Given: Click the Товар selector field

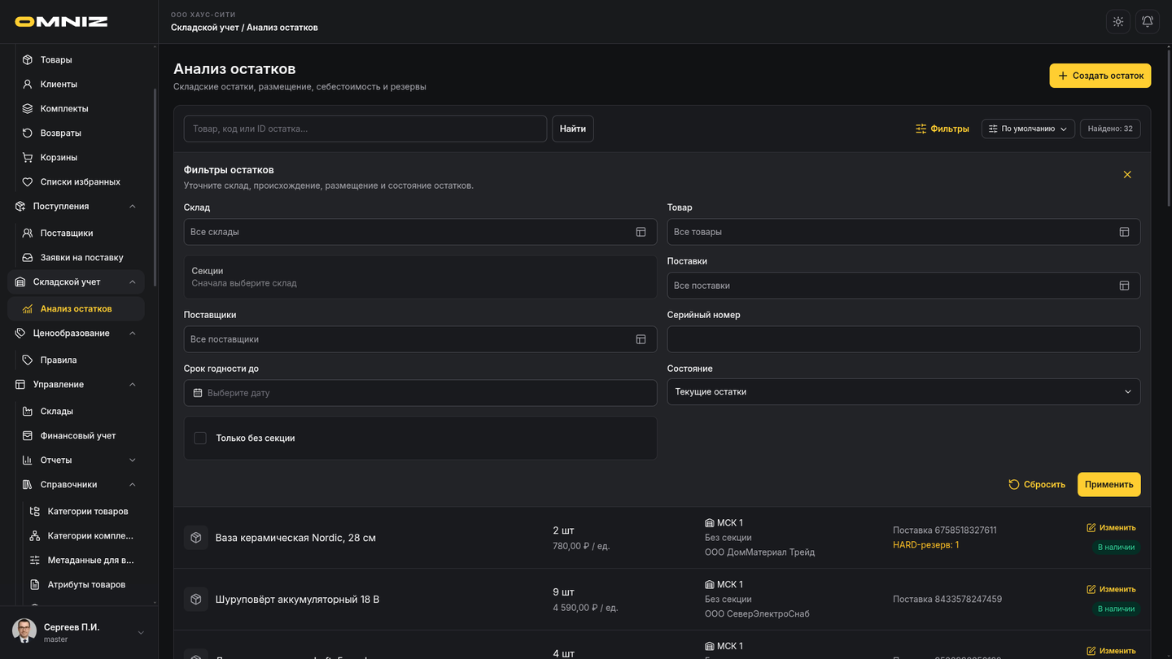Looking at the screenshot, I should point(903,232).
